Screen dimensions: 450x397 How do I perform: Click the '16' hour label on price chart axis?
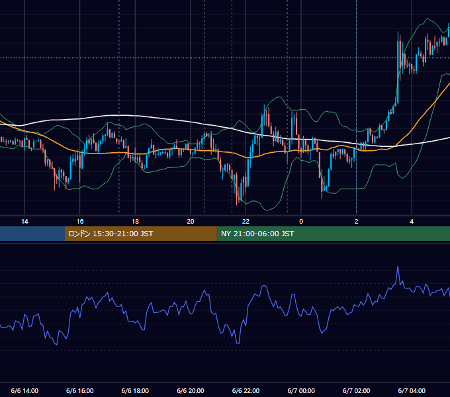pyautogui.click(x=80, y=222)
